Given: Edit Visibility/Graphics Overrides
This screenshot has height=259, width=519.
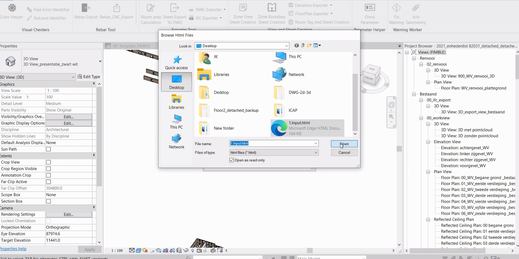Looking at the screenshot, I should click(x=68, y=117).
